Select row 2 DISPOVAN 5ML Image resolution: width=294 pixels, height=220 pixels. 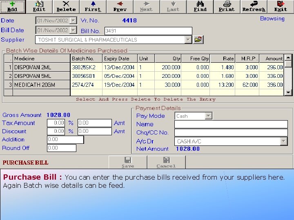pyautogui.click(x=41, y=76)
